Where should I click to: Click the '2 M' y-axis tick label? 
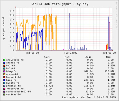point(12,41)
